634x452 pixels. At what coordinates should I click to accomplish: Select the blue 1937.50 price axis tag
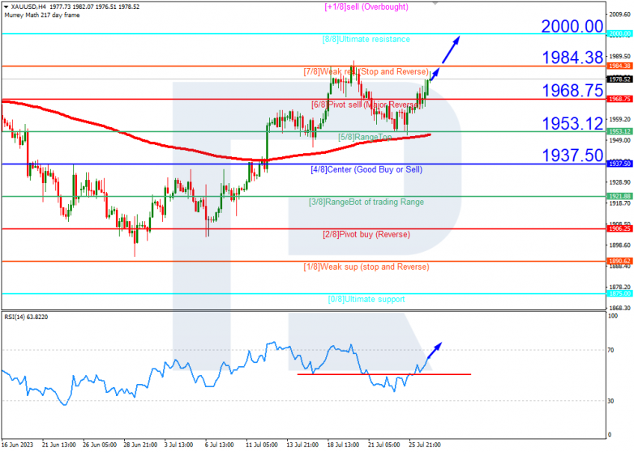click(x=619, y=164)
